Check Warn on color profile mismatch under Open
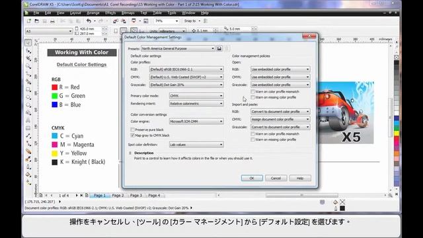Screen dimensions: 423x238 tap(252, 92)
